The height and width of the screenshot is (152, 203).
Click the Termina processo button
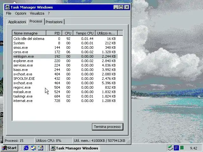pos(108,127)
